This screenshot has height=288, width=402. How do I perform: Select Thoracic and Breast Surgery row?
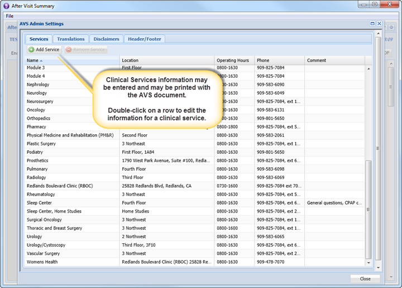coord(195,228)
